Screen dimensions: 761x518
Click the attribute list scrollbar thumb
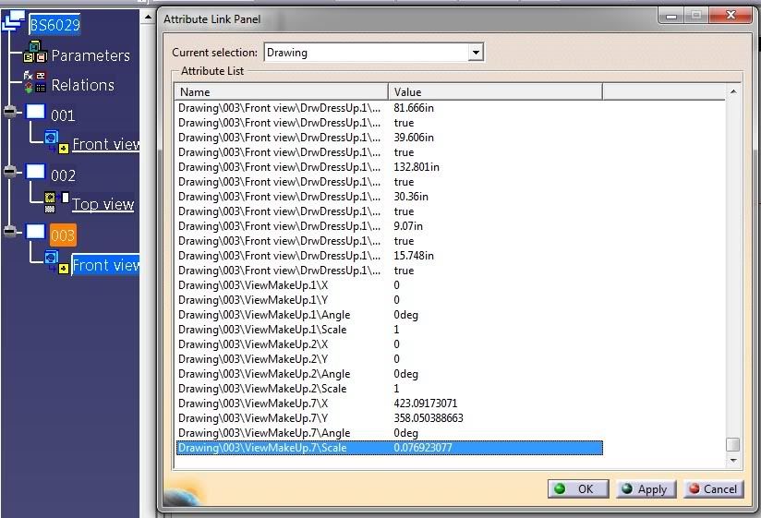click(x=733, y=444)
